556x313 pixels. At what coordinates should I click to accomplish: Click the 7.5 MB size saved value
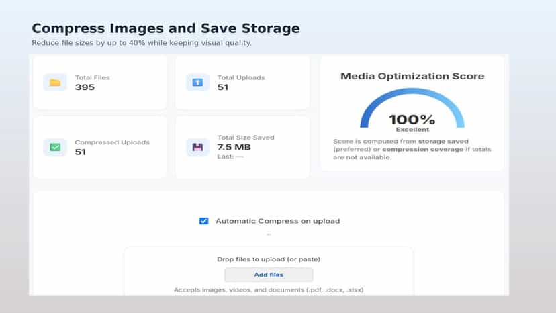click(x=234, y=147)
